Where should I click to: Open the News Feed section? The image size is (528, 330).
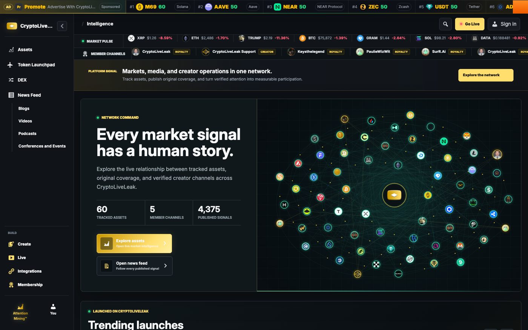coord(37,95)
